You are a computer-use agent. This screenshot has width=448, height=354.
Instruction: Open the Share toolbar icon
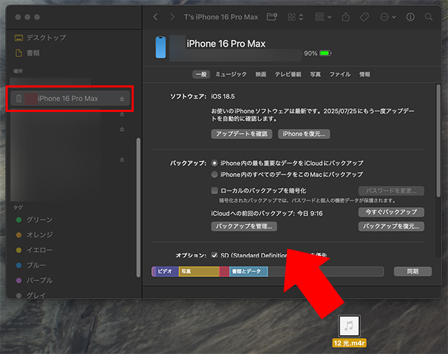tap(346, 17)
